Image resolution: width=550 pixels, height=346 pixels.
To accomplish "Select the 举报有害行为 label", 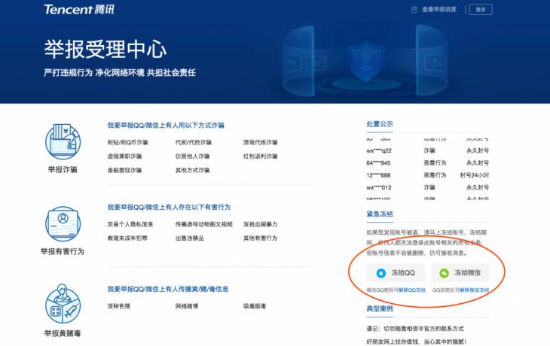I will (63, 251).
